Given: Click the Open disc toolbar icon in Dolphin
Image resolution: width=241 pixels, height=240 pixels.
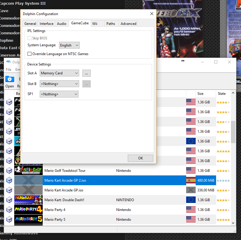Looking at the screenshot, I should click(x=10, y=79).
